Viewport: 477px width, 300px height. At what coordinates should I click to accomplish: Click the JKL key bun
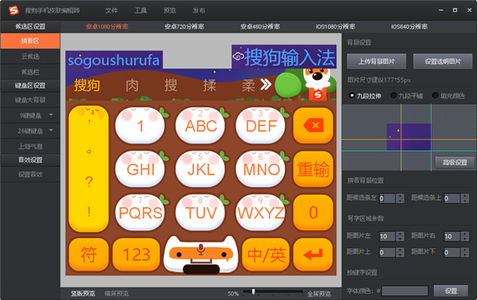point(201,169)
